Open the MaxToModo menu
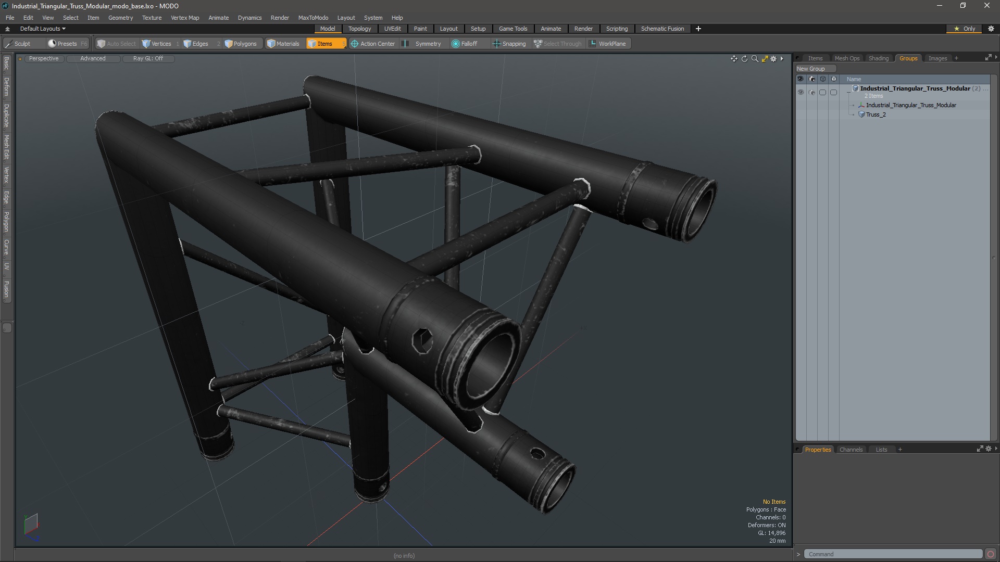Viewport: 1000px width, 562px height. pyautogui.click(x=313, y=18)
